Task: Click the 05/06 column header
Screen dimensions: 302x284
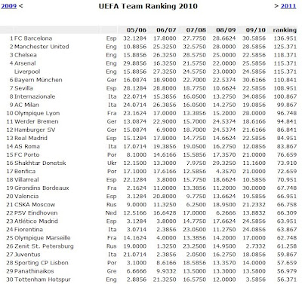Action: coord(137,30)
